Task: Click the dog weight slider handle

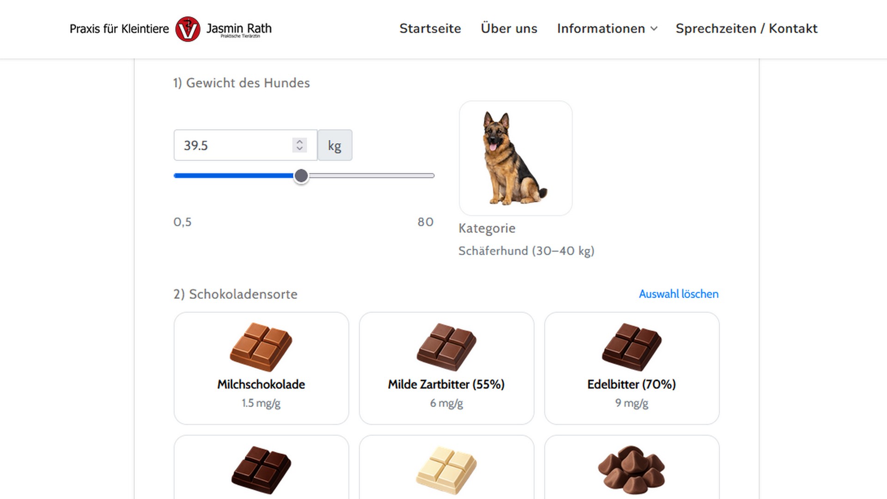Action: [301, 176]
